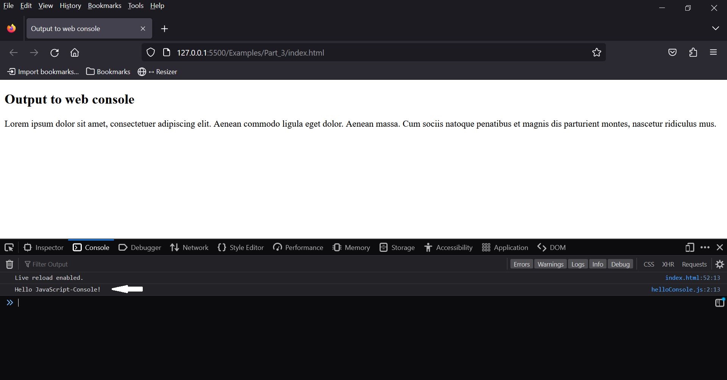Open the tracking protection shield panel
The image size is (727, 380).
(150, 52)
